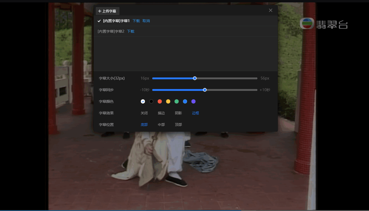Select the 边框 border subtitle effect

195,113
